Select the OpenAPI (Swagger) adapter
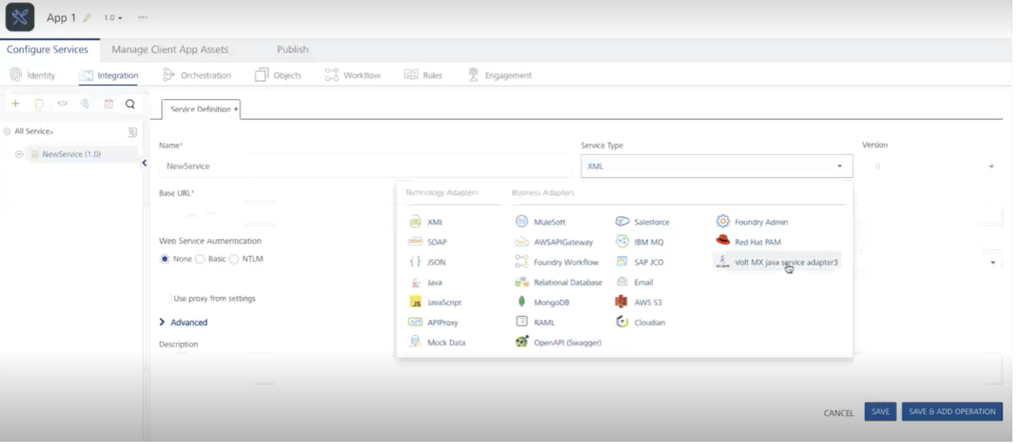The height and width of the screenshot is (444, 1016). coord(559,342)
